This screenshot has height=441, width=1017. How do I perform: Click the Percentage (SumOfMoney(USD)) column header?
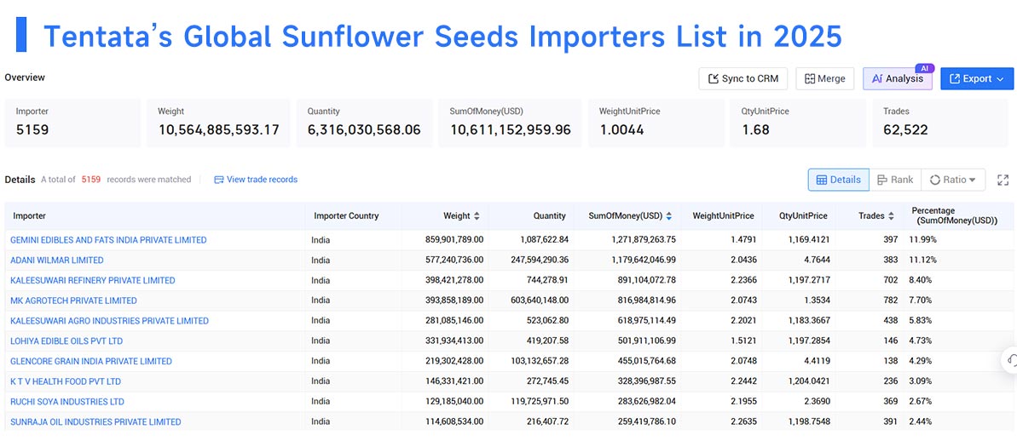point(955,215)
